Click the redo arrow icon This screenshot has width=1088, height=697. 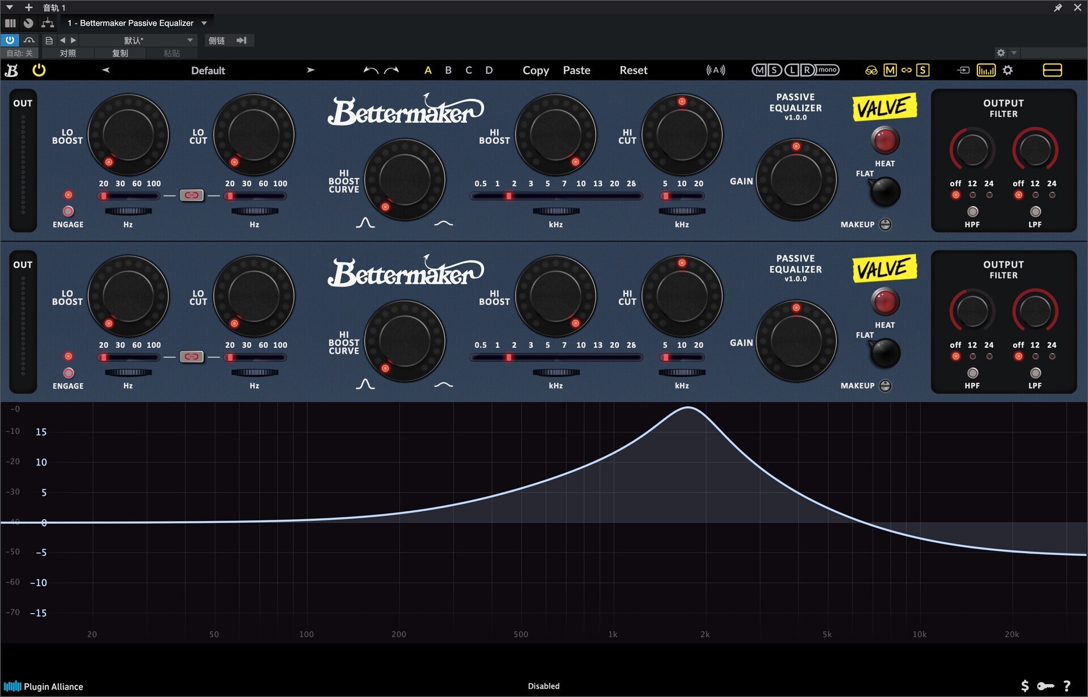point(392,70)
